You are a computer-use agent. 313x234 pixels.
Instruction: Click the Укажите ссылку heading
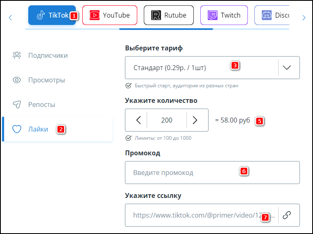(153, 195)
